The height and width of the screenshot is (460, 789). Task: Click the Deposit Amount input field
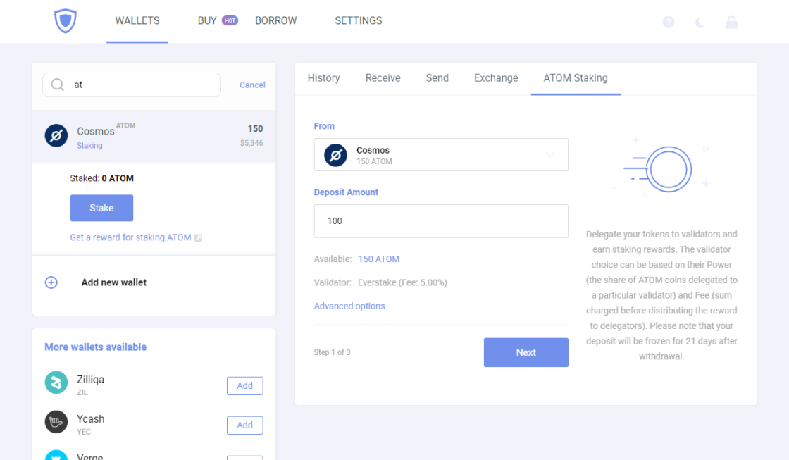point(441,221)
